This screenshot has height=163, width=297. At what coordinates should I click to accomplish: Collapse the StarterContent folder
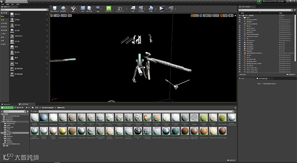coord(2,122)
